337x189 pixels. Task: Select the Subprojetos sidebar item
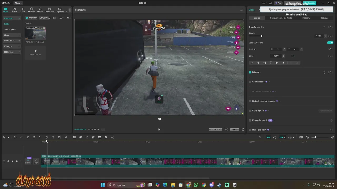pos(10,30)
